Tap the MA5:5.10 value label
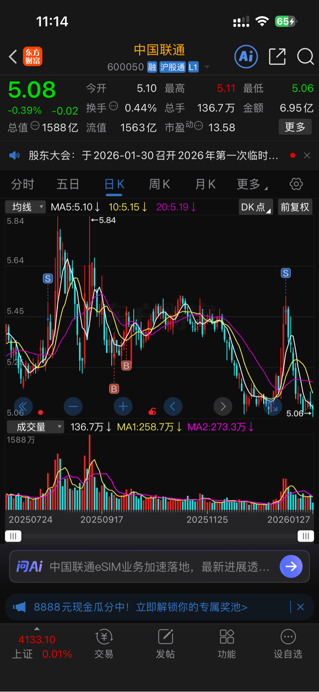Viewport: 319px width, 692px height. [x=75, y=207]
